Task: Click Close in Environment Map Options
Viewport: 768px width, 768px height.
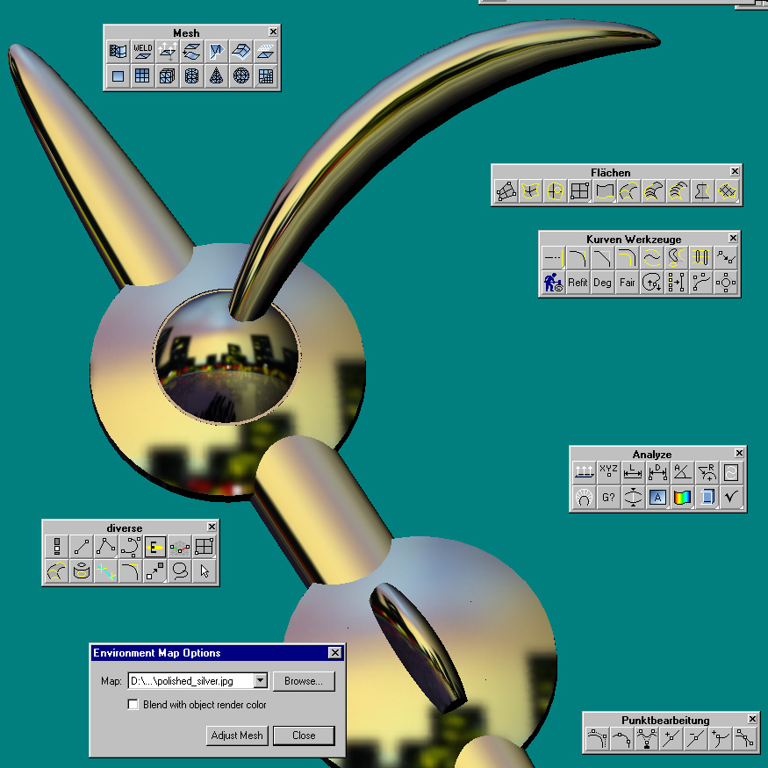Action: (304, 736)
